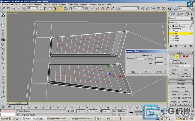
Task: Switch to the Motion panel tab
Action: tap(183, 14)
